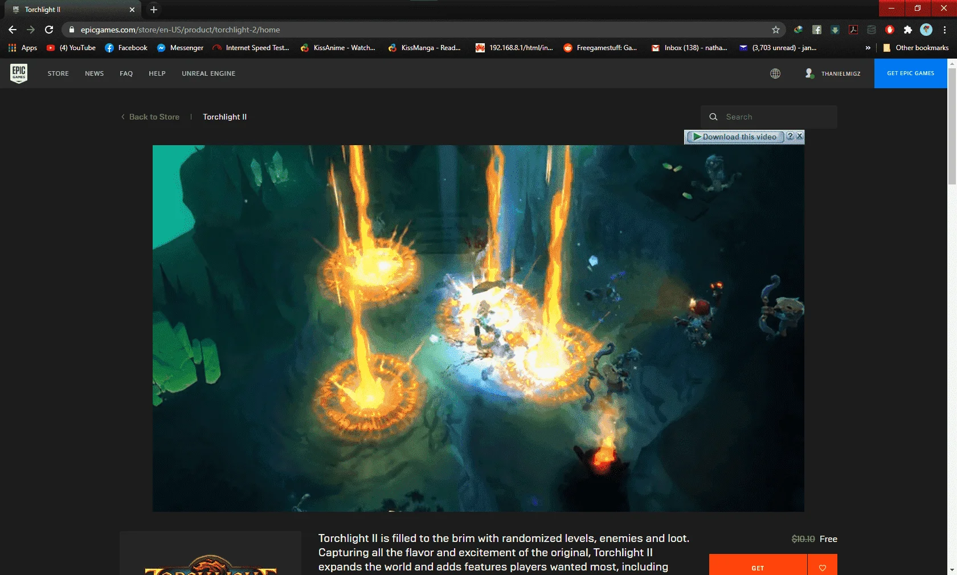This screenshot has height=575, width=957.
Task: Open the Chrome three-dot menu
Action: [x=944, y=30]
